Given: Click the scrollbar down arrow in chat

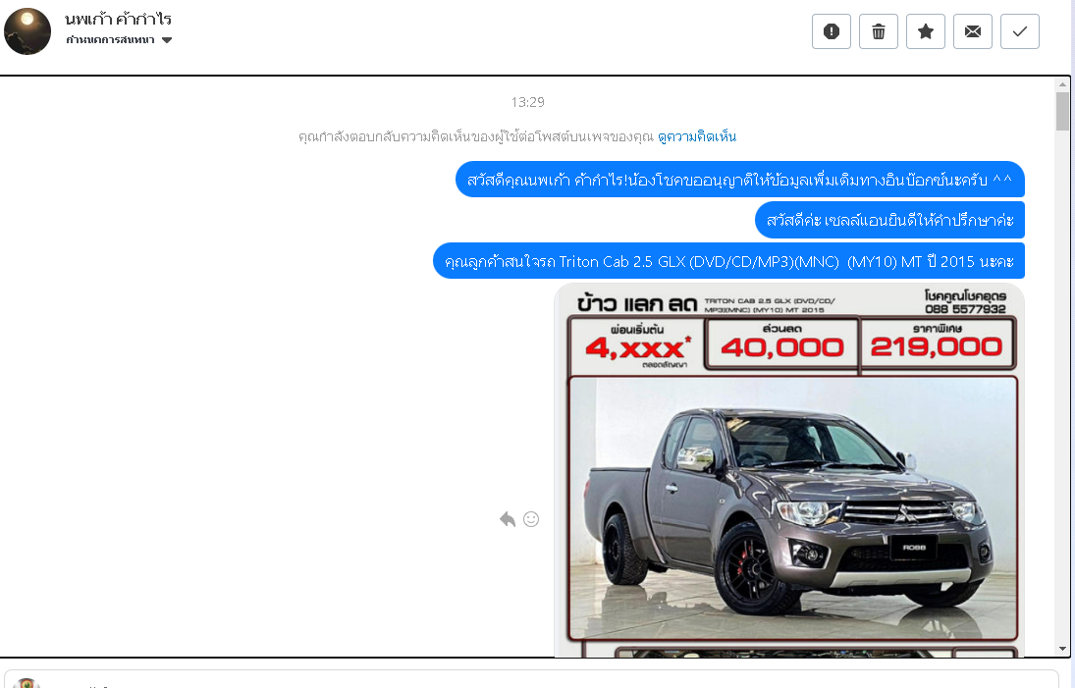Looking at the screenshot, I should (x=1062, y=649).
